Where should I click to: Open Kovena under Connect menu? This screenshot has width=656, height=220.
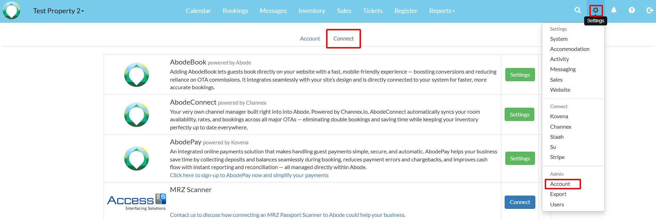pos(559,116)
